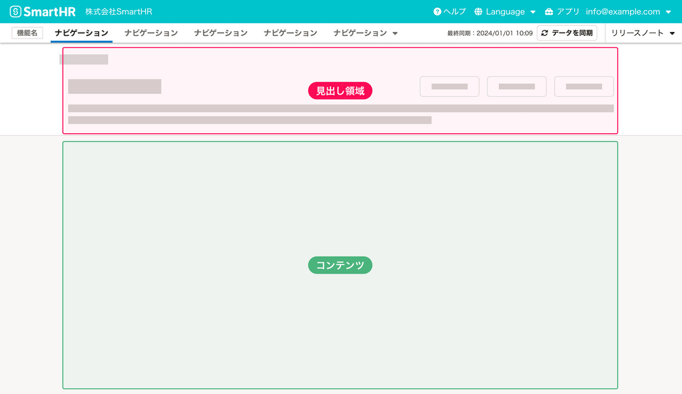Click the leftmost placeholder button in heading area
This screenshot has width=682, height=394.
(x=449, y=86)
